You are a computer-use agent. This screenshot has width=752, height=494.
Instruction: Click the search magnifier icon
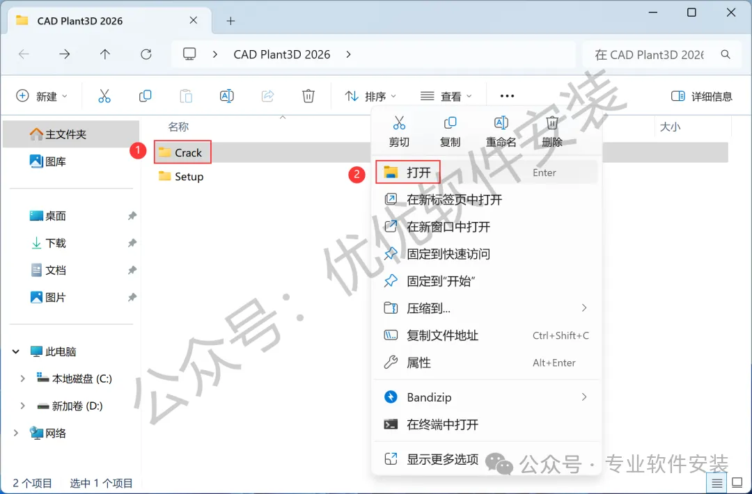click(726, 55)
